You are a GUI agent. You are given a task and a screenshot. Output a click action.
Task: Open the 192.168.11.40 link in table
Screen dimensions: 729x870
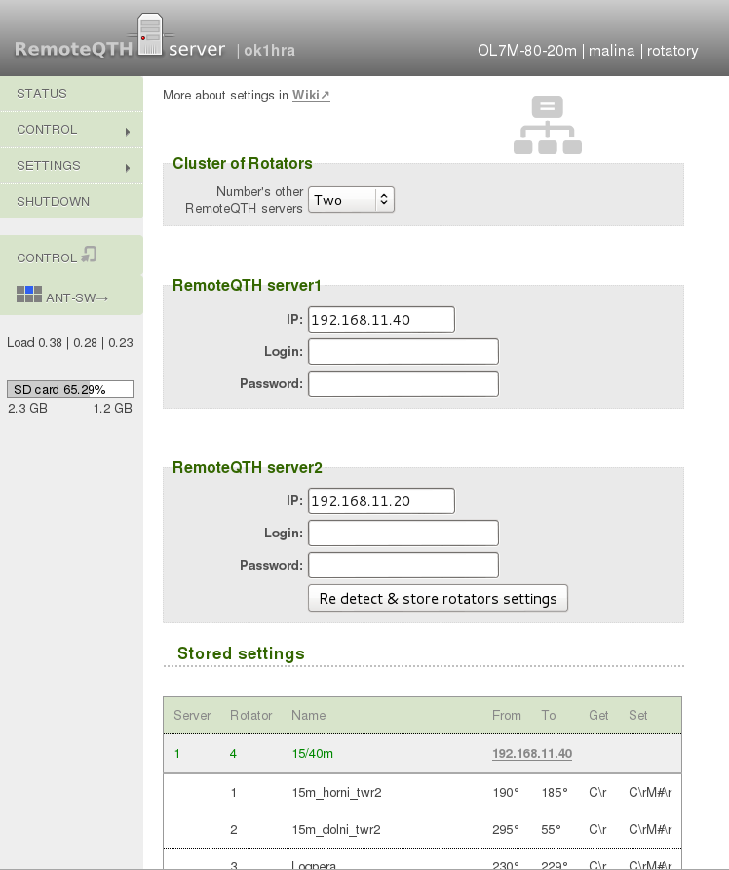(x=532, y=754)
